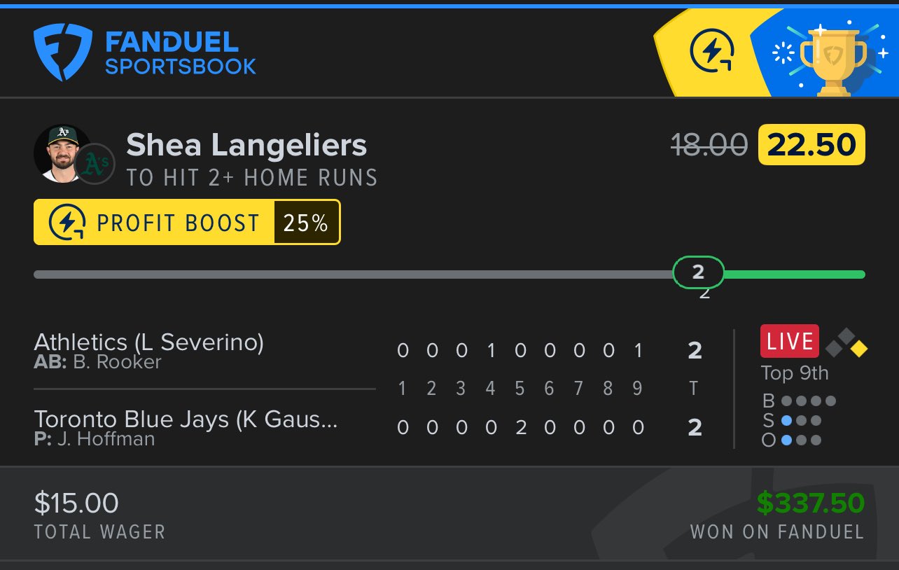Select Shea Langeliers player headshot
Screen dimensions: 899x570
tap(62, 153)
